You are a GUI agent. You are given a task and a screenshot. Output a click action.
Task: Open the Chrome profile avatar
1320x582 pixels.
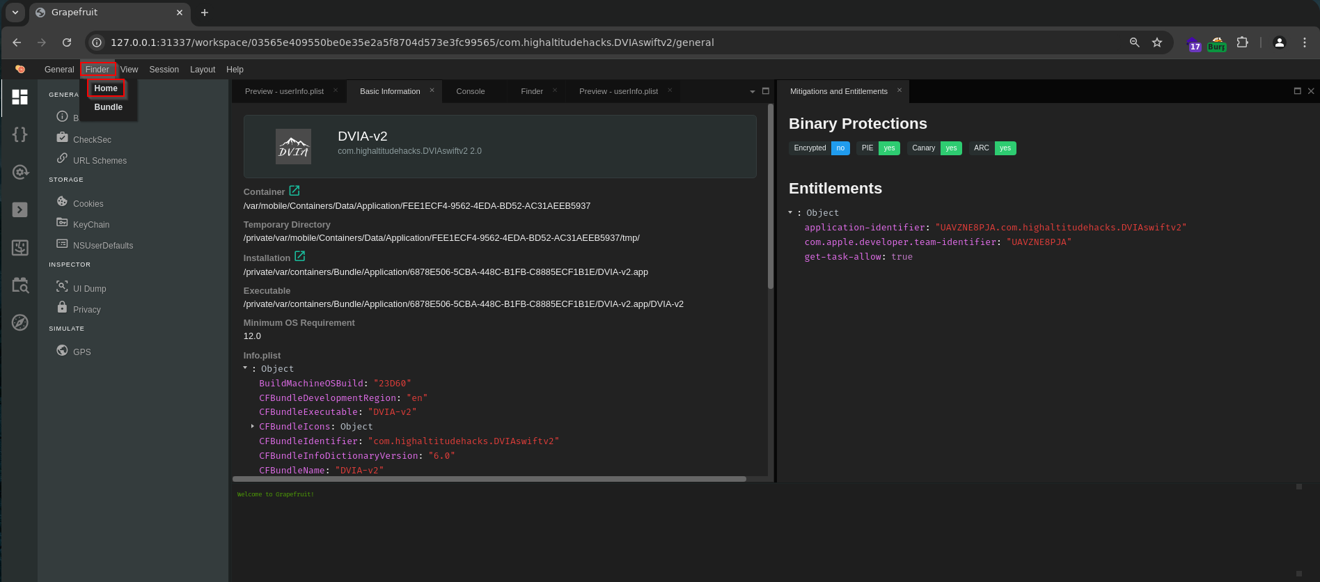(1280, 42)
